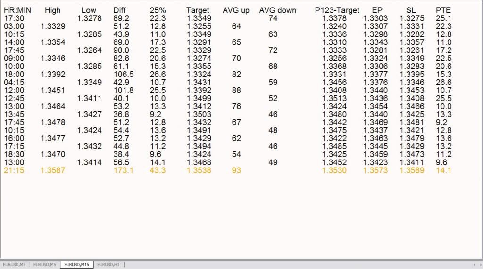Click the 03:00 time entry
Screen dimensions: 483x269
tap(14, 26)
